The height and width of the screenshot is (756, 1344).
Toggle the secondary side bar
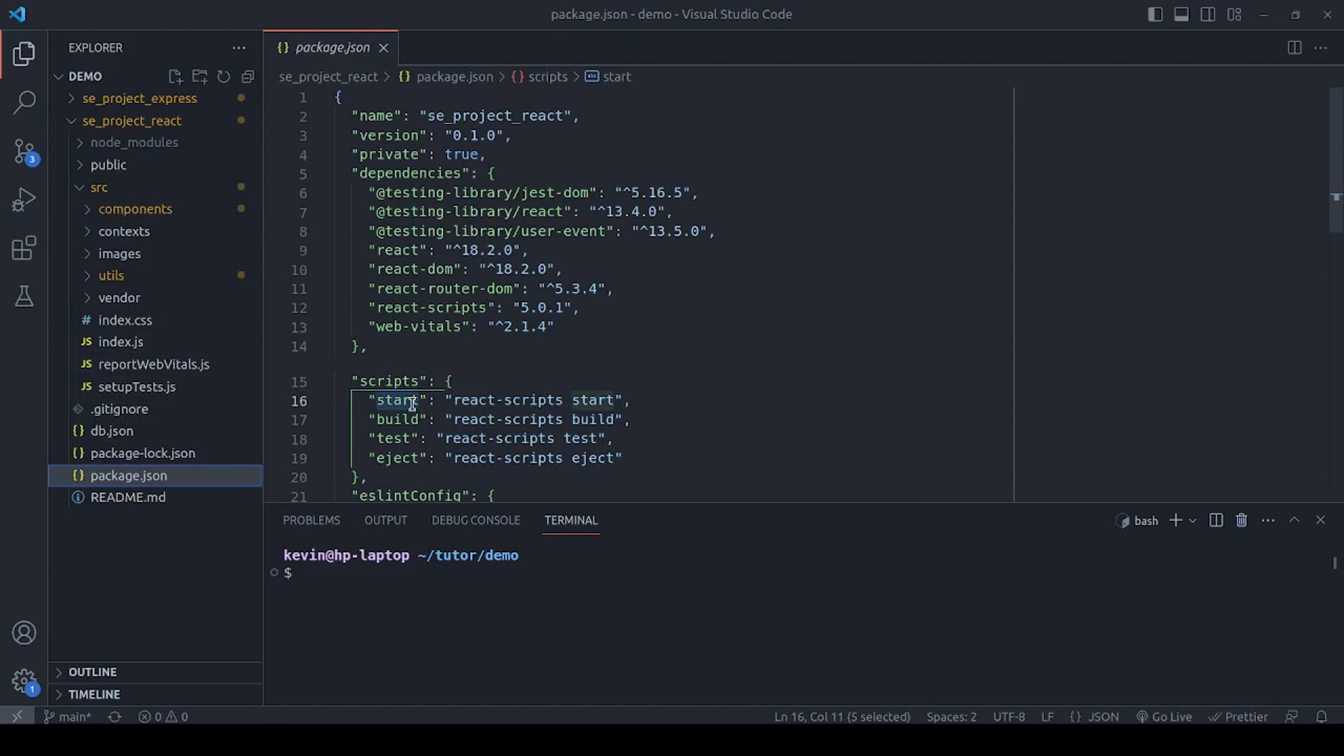pyautogui.click(x=1208, y=15)
